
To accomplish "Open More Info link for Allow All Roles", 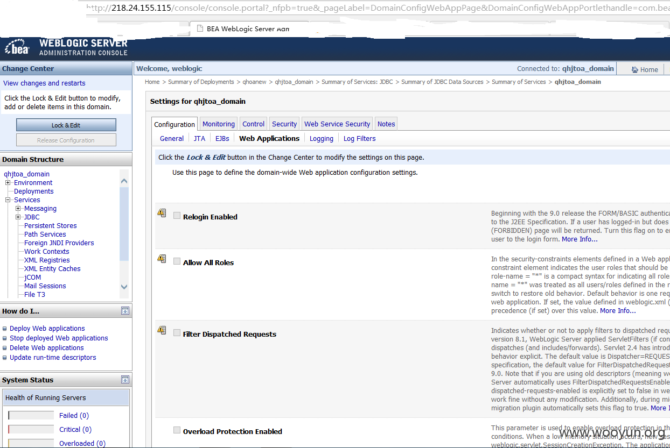I will [x=618, y=310].
